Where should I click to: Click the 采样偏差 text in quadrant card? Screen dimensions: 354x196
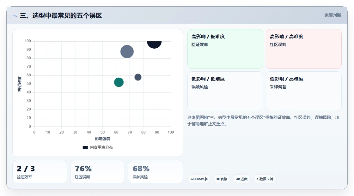coord(278,87)
